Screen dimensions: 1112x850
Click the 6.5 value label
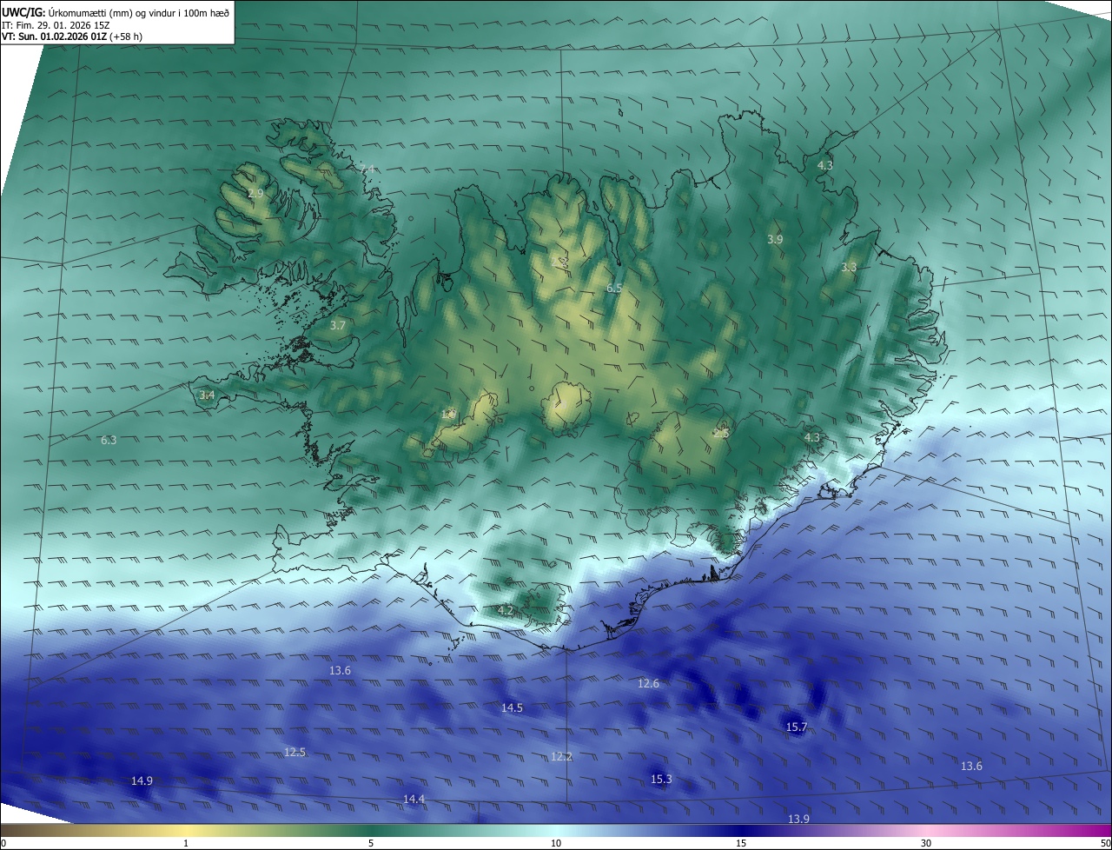coord(614,288)
